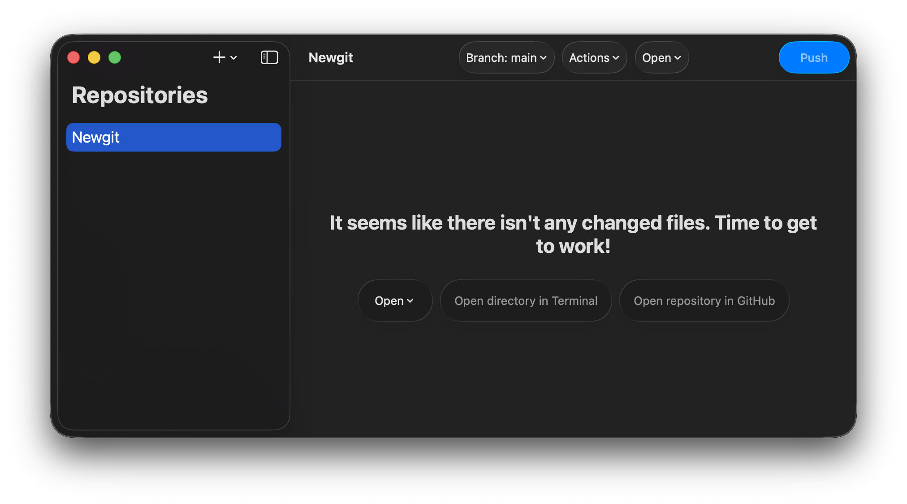Minimize the window with the yellow button
This screenshot has height=504, width=907.
(x=94, y=57)
